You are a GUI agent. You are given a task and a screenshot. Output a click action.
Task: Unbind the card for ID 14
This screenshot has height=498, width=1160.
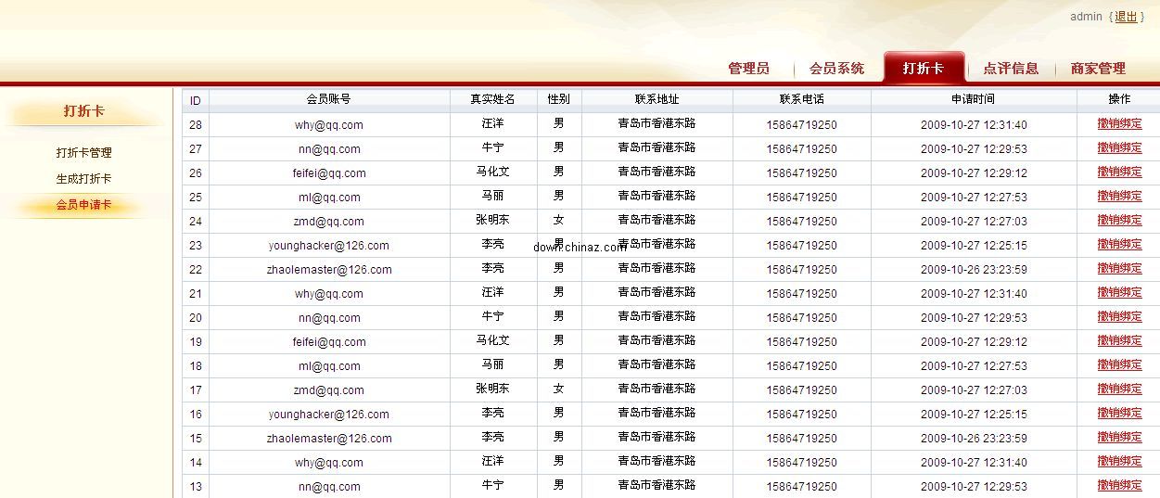pyautogui.click(x=1119, y=461)
